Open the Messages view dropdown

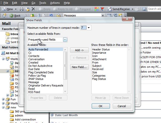(103, 15)
